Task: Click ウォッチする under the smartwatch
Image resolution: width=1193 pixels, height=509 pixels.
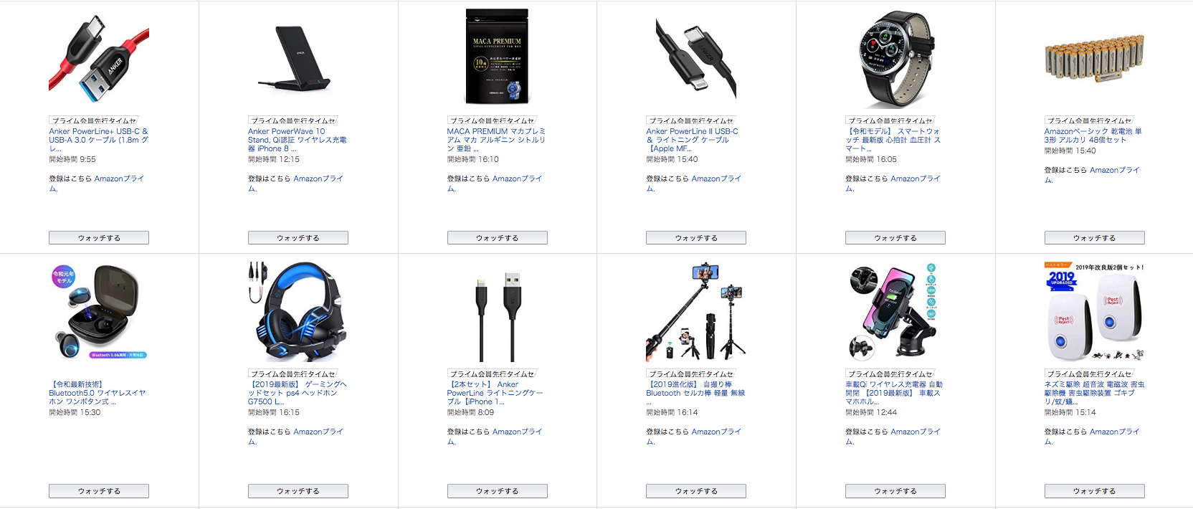Action: tap(895, 238)
